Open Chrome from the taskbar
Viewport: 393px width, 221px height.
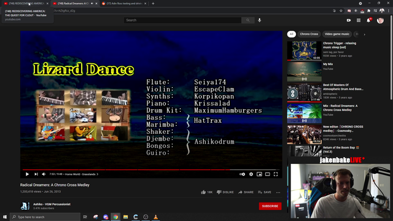(115, 217)
